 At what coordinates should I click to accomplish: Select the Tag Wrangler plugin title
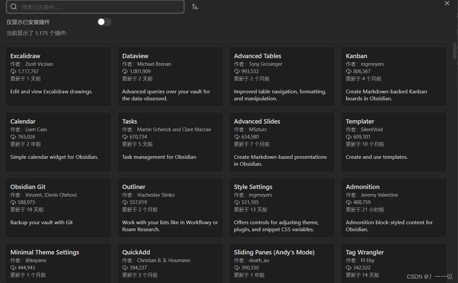365,252
